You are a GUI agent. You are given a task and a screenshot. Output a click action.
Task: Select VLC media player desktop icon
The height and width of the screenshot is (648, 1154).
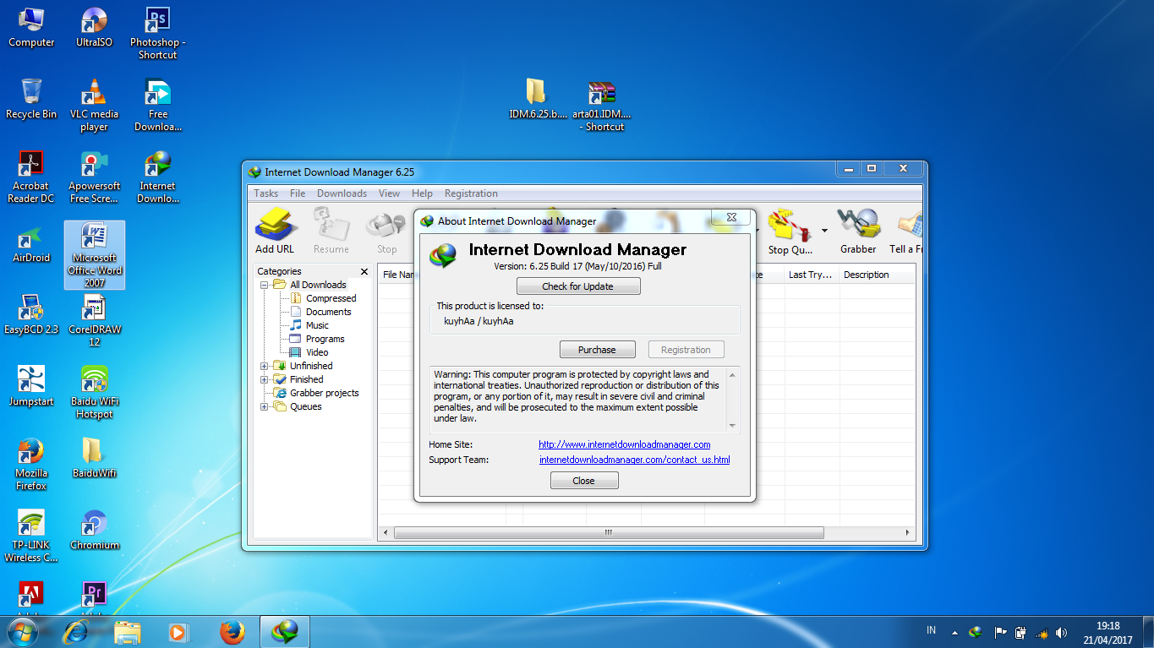(94, 105)
